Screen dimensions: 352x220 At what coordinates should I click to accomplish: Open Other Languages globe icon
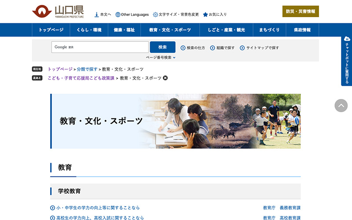click(118, 15)
